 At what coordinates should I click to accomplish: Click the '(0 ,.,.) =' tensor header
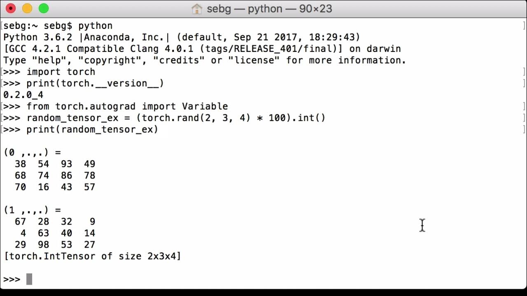pyautogui.click(x=32, y=153)
